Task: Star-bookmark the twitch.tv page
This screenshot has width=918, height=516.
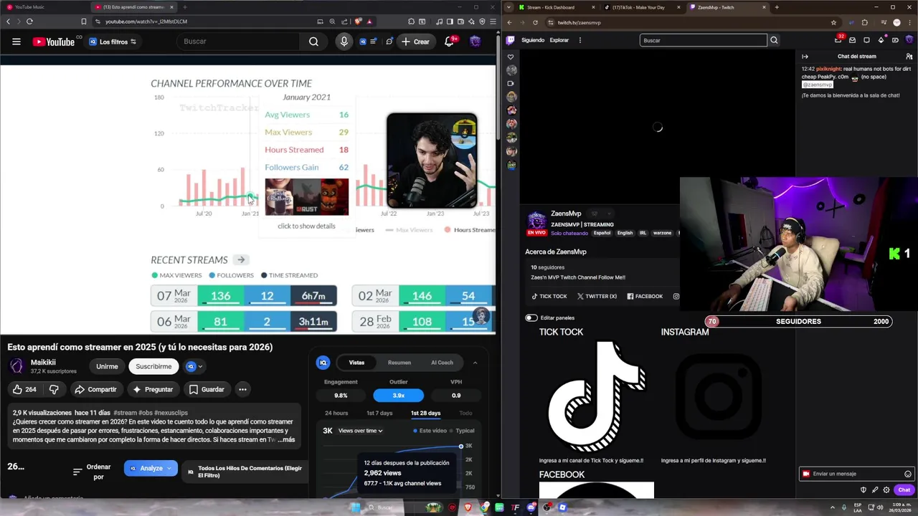Action: pyautogui.click(x=833, y=22)
